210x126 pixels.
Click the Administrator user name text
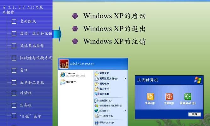click(x=82, y=64)
